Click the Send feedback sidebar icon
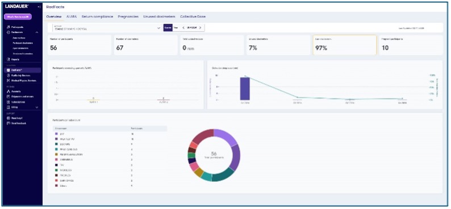Image resolution: width=451 pixels, height=209 pixels. 9,123
